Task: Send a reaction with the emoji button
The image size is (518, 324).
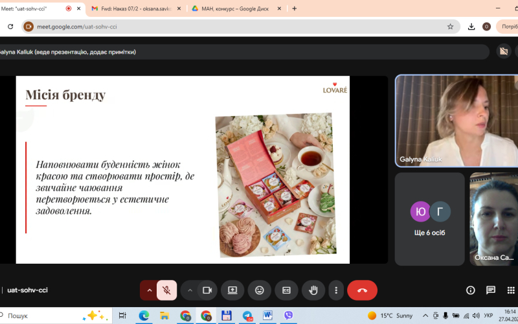Action: [x=260, y=290]
